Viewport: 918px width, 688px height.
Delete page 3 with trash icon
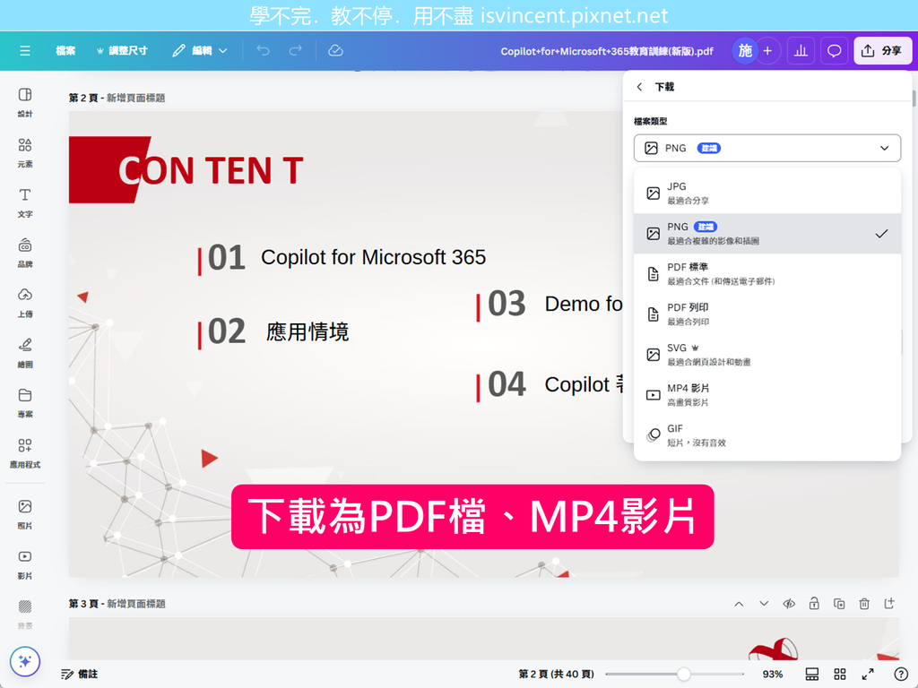point(864,604)
